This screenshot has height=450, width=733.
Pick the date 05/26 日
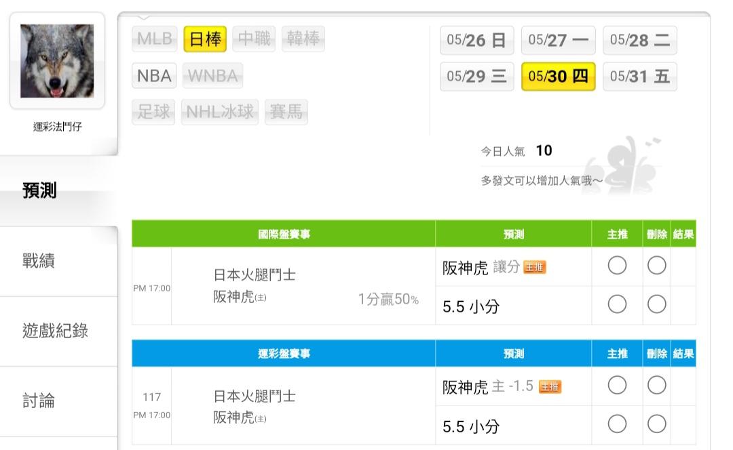click(x=476, y=40)
